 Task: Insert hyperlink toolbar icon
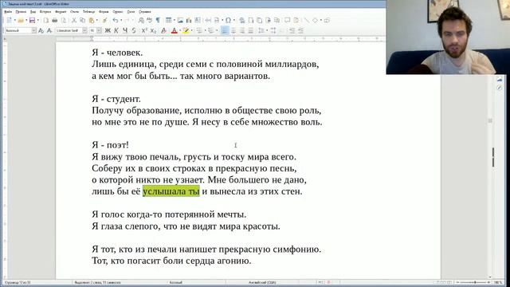(x=242, y=20)
